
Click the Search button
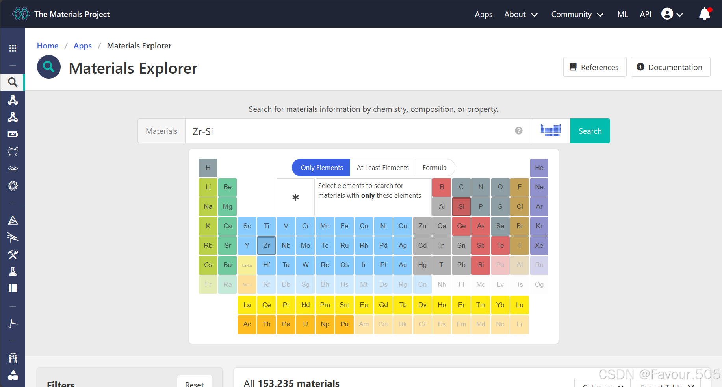coord(590,131)
